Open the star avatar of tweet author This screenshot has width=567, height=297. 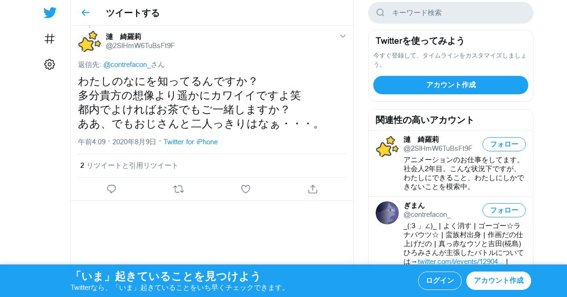[90, 41]
